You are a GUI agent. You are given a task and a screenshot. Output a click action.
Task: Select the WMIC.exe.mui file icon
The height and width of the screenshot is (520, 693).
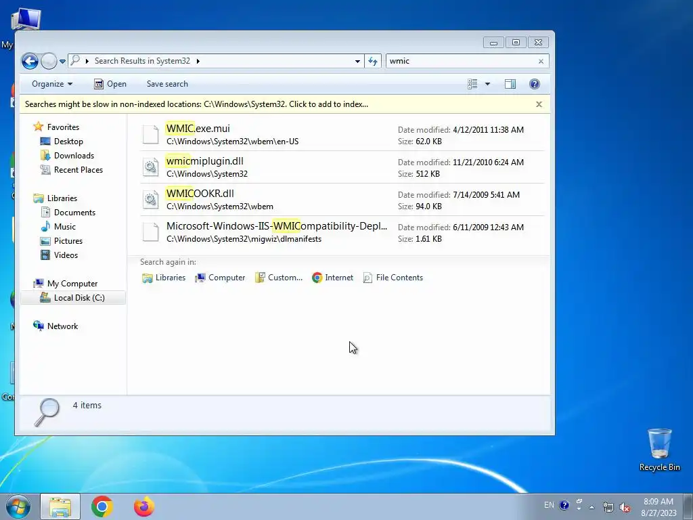tap(150, 135)
